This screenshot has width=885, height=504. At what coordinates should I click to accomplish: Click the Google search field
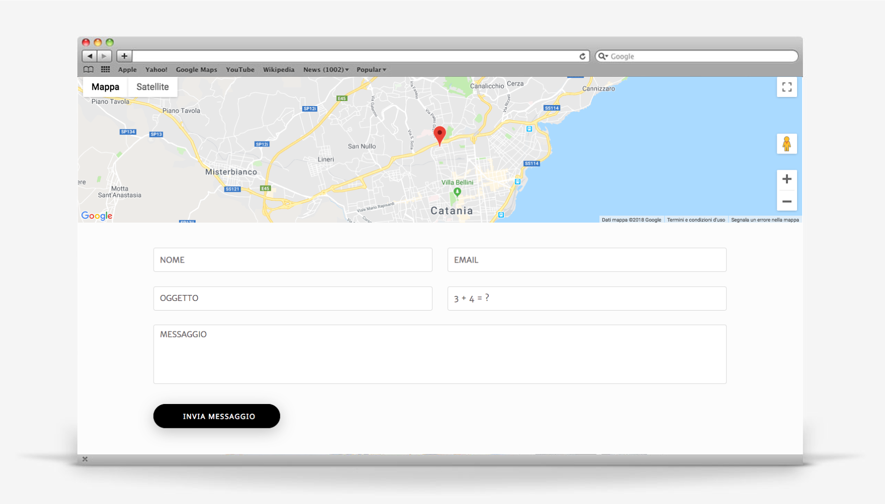tap(696, 56)
